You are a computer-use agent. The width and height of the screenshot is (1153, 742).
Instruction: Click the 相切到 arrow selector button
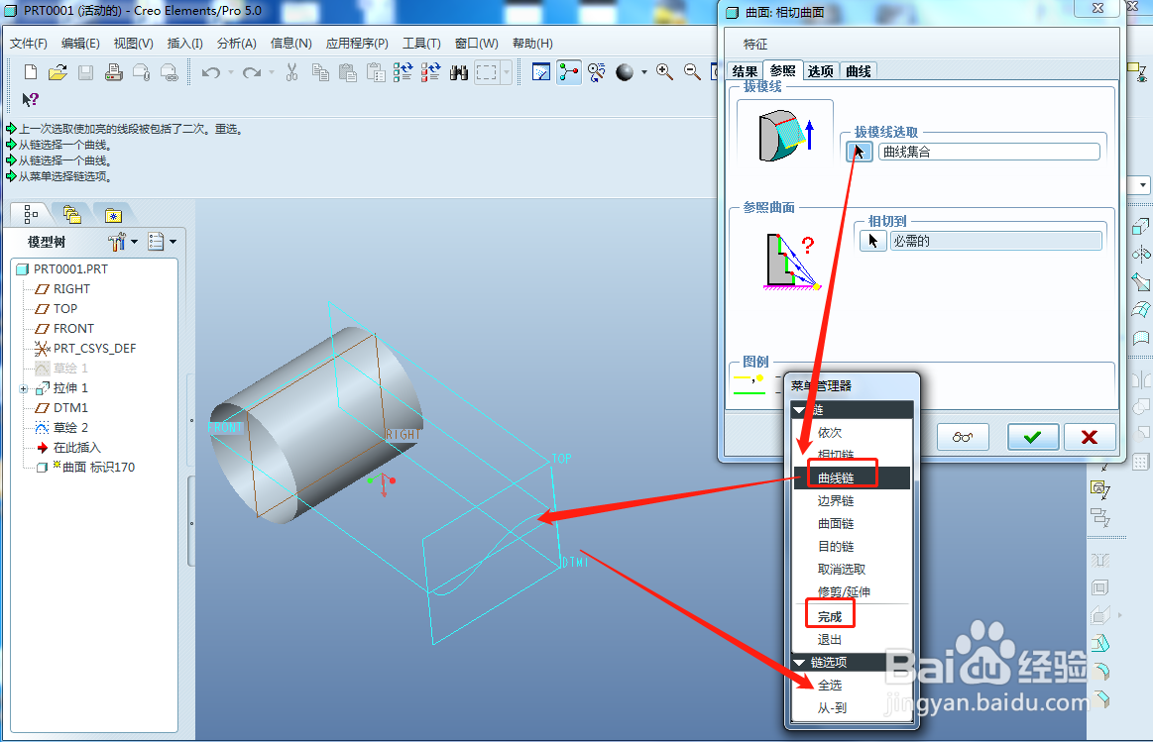pyautogui.click(x=872, y=241)
